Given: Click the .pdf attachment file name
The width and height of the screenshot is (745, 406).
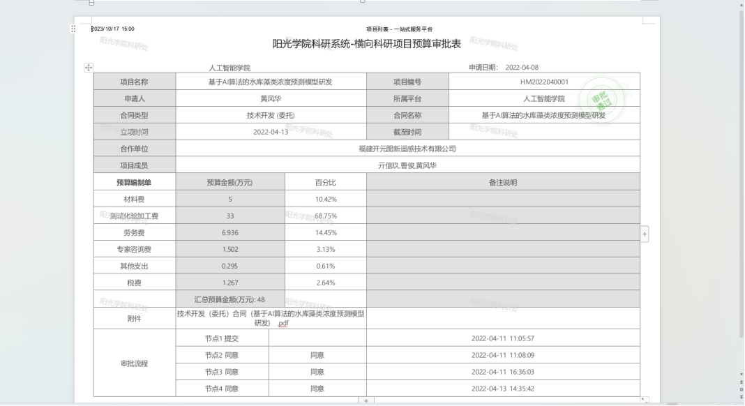Looking at the screenshot, I should click(271, 318).
